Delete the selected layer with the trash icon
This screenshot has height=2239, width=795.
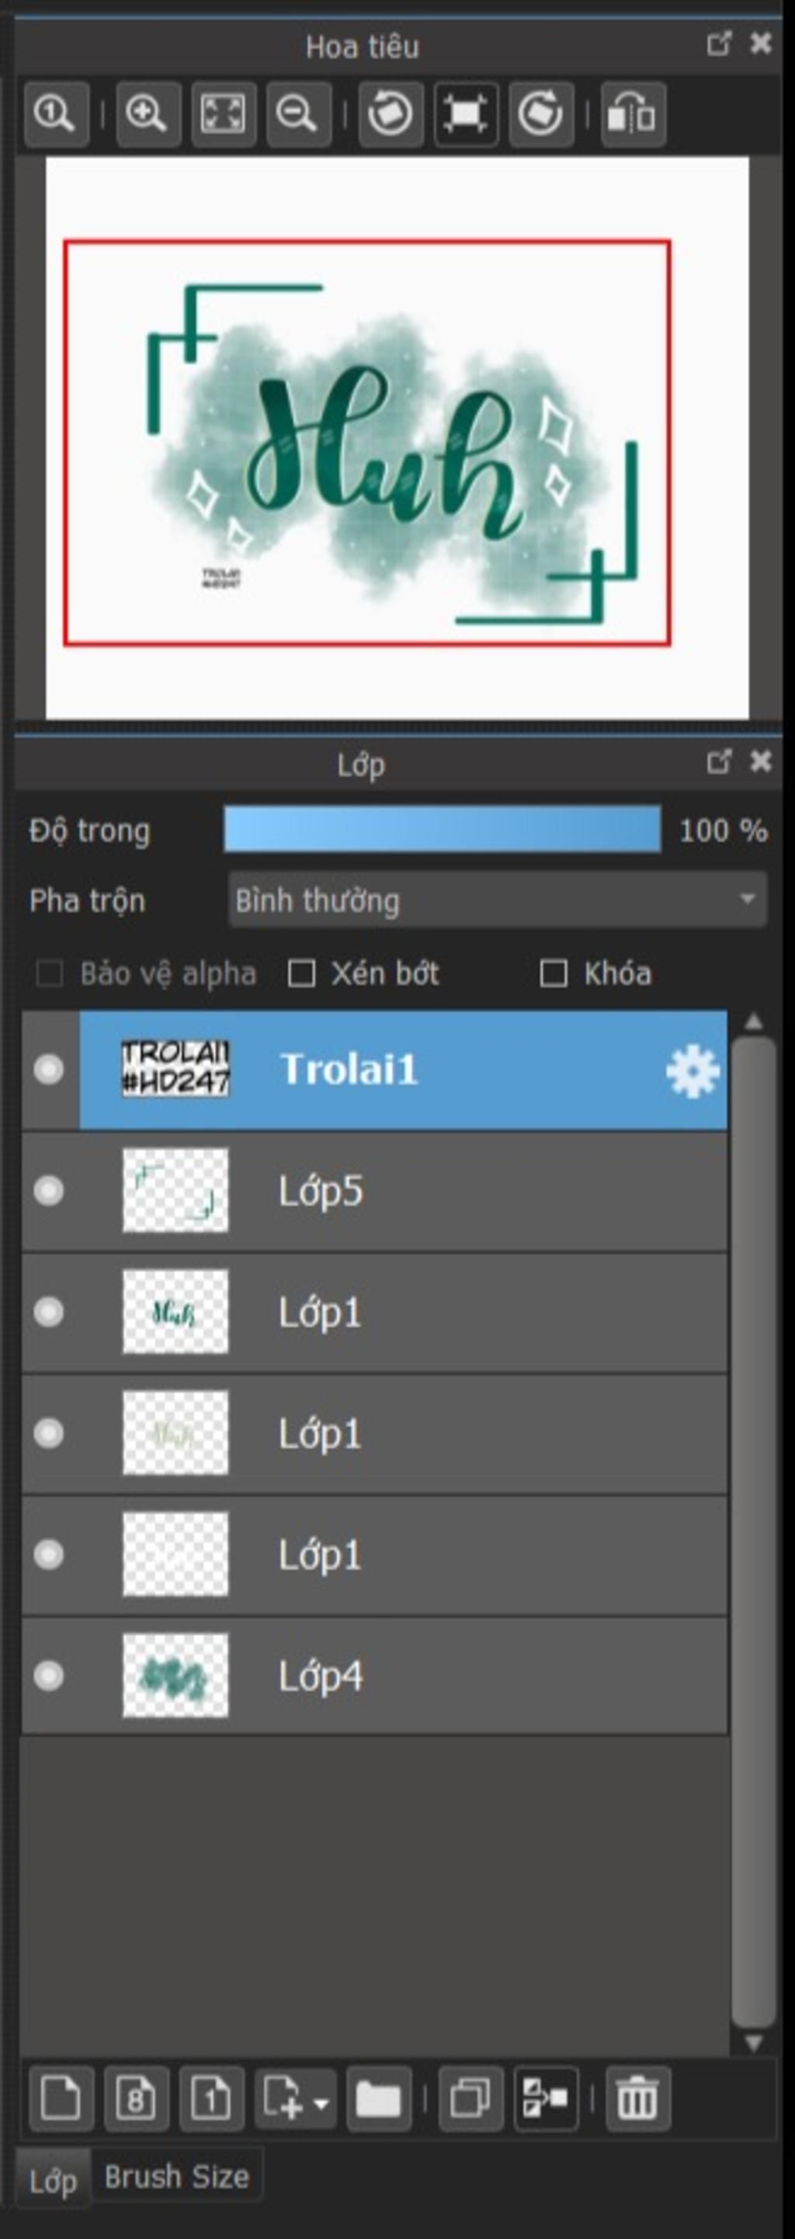637,2099
